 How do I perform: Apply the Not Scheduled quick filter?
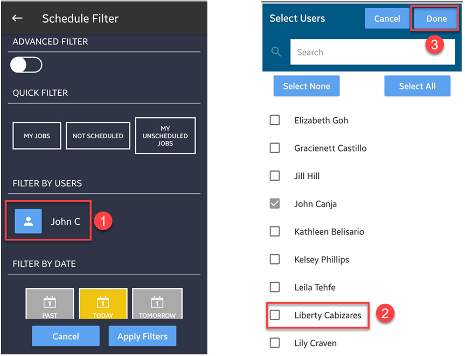pyautogui.click(x=98, y=136)
